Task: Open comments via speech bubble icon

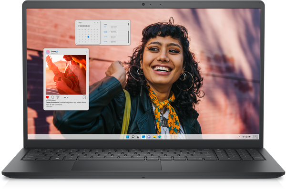Action: pyautogui.click(x=52, y=97)
